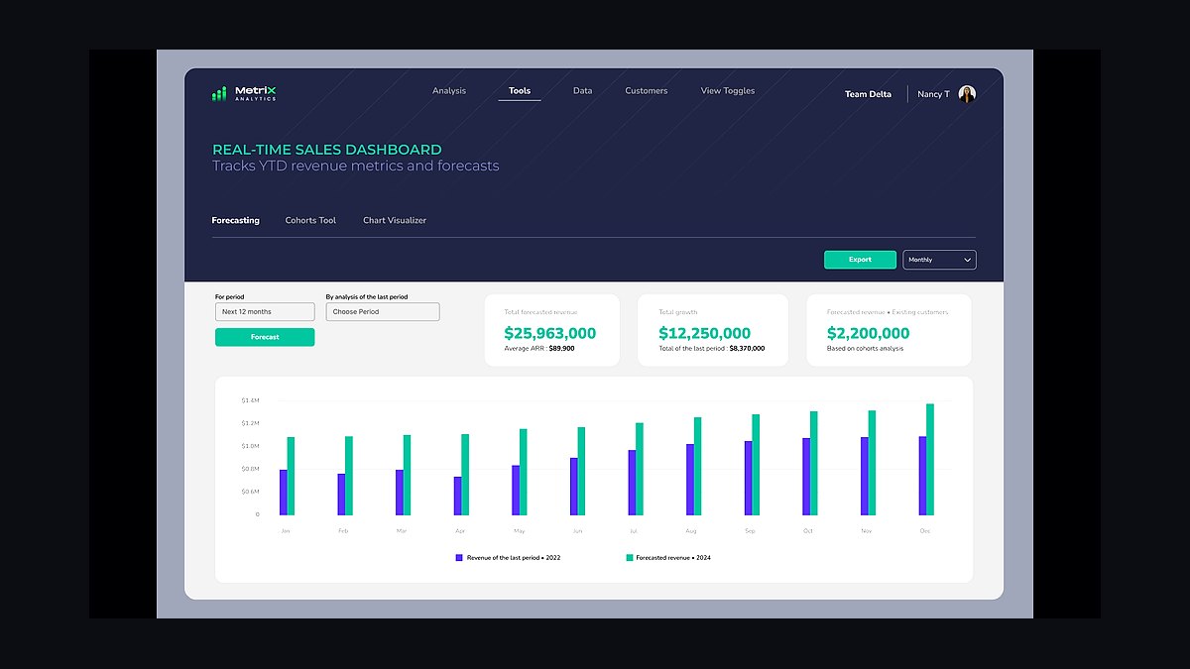Open View Toggles menu
Image resolution: width=1190 pixels, height=669 pixels.
click(x=728, y=91)
